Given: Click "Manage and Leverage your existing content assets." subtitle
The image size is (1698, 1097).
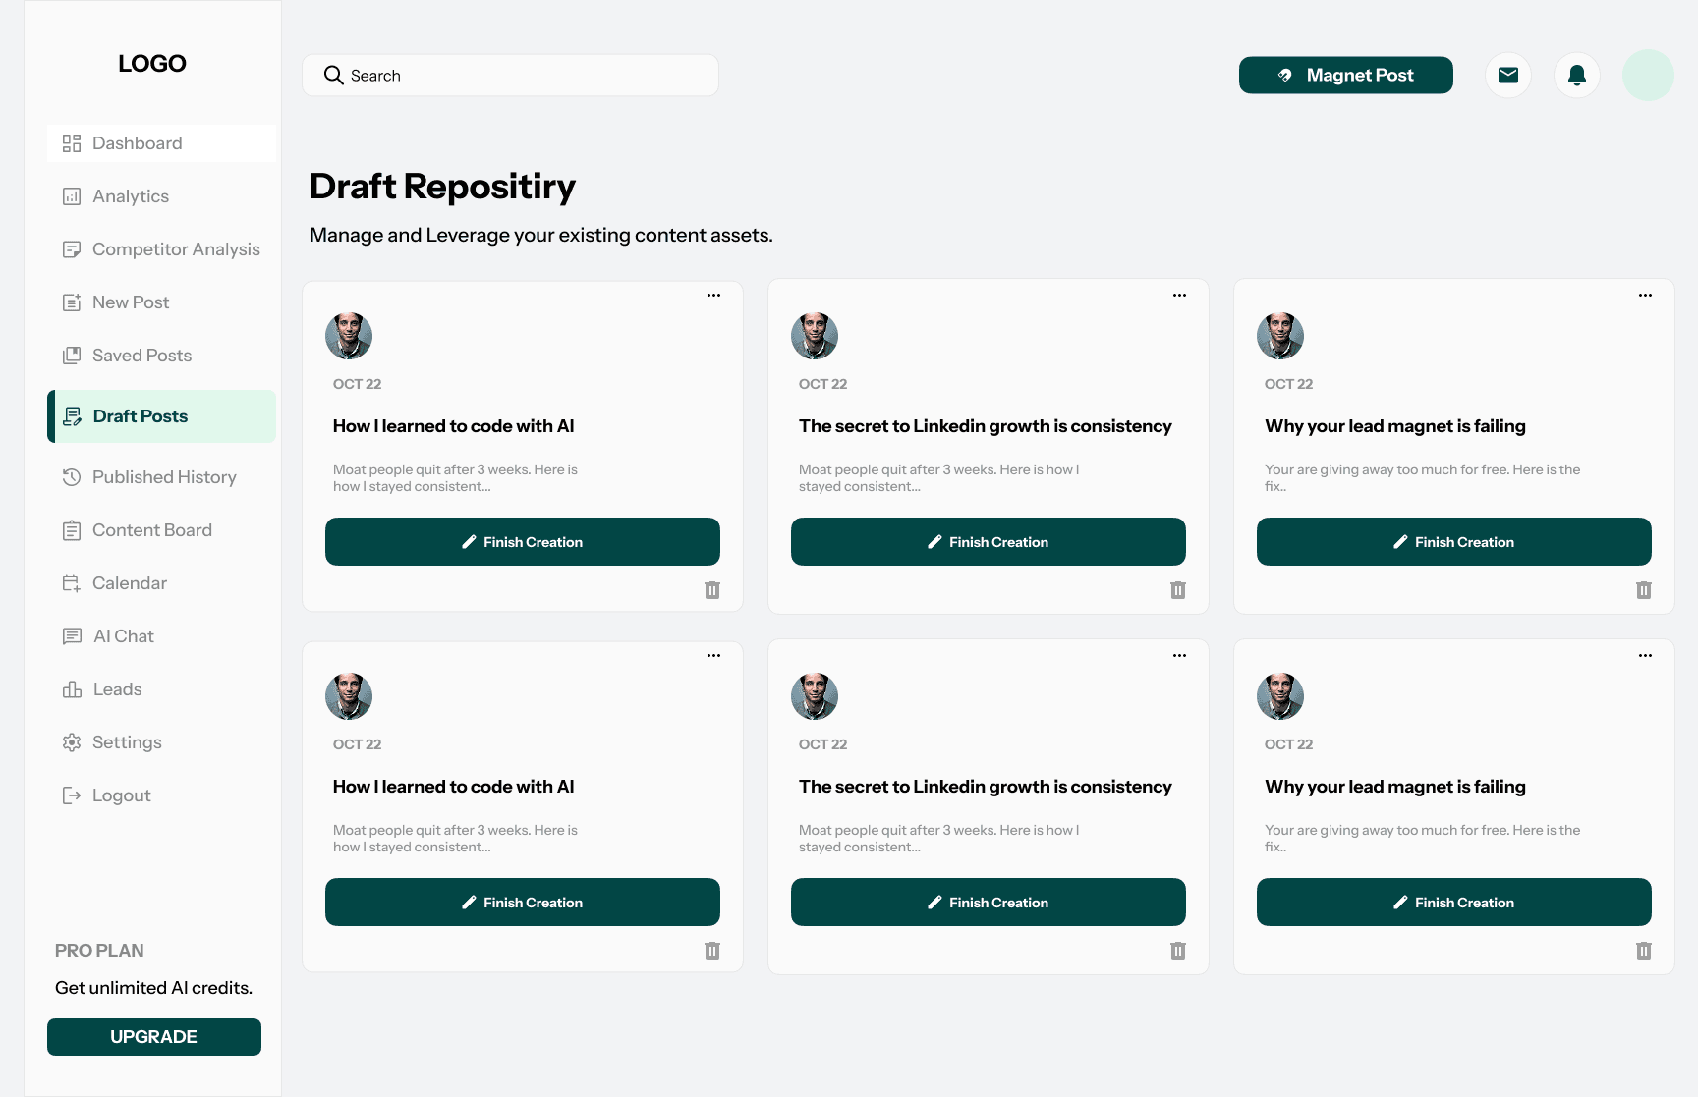Looking at the screenshot, I should pyautogui.click(x=541, y=235).
